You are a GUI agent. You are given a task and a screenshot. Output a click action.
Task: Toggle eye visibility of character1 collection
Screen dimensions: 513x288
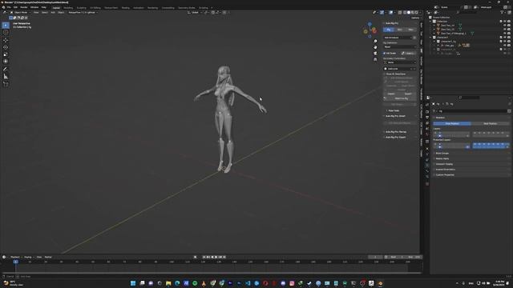[x=505, y=38]
